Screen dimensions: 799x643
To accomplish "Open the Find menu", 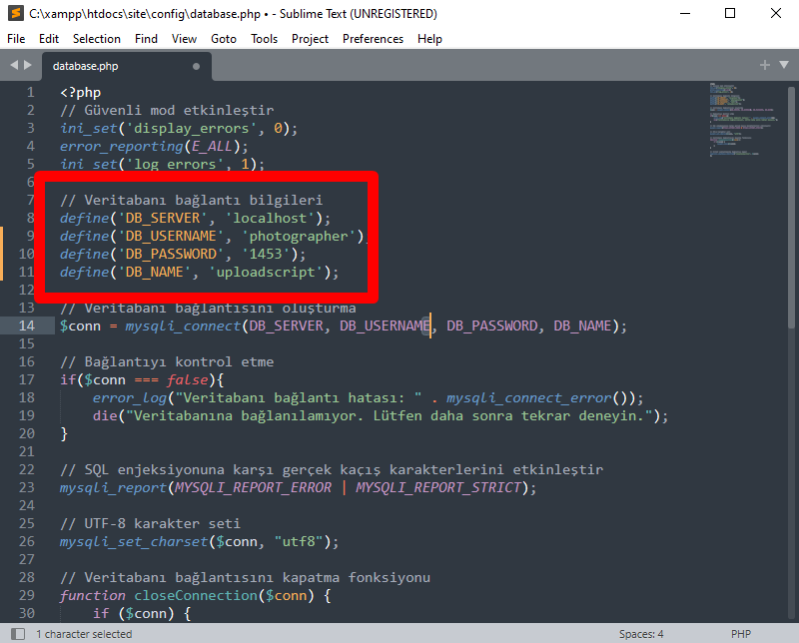I will coord(146,39).
